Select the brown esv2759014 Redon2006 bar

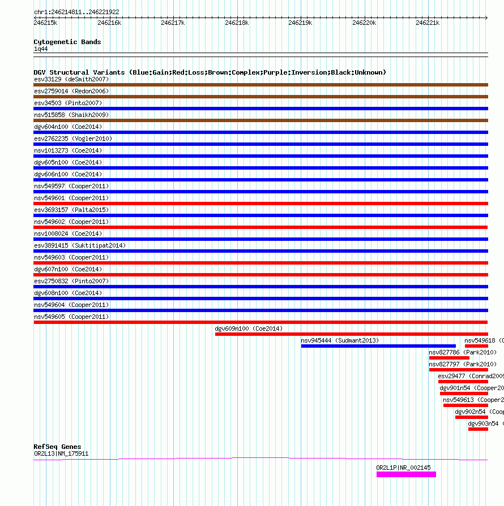pyautogui.click(x=260, y=97)
